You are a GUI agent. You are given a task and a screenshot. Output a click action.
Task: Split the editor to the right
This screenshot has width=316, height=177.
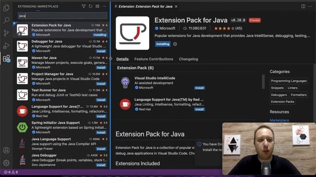(x=303, y=6)
